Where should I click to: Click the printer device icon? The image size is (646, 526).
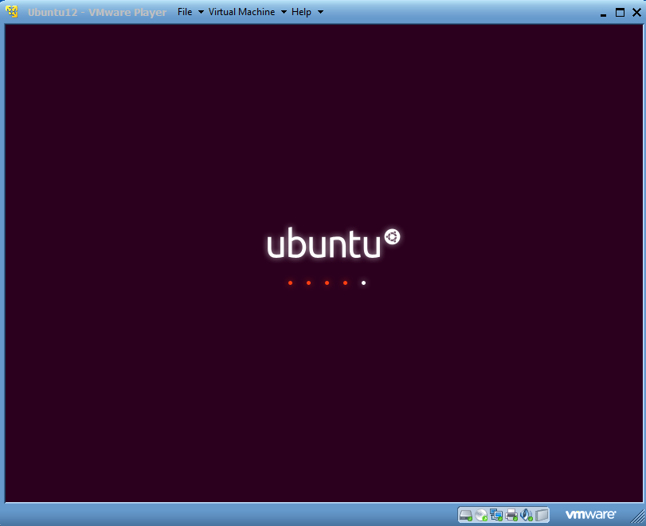click(x=511, y=515)
